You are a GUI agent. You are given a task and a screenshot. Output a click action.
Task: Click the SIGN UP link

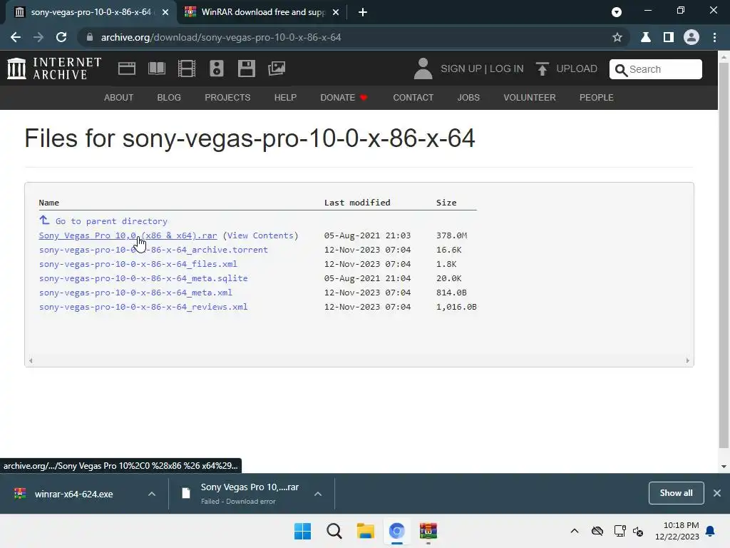461,68
